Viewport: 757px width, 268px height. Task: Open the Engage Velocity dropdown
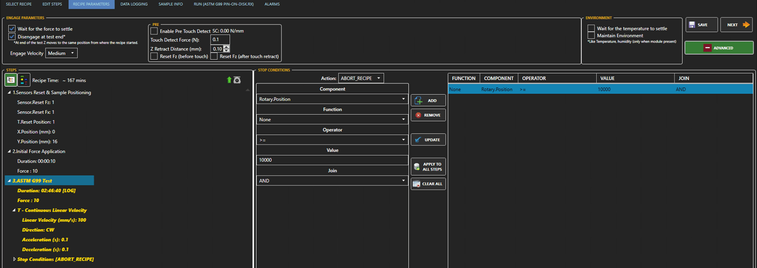pos(62,53)
